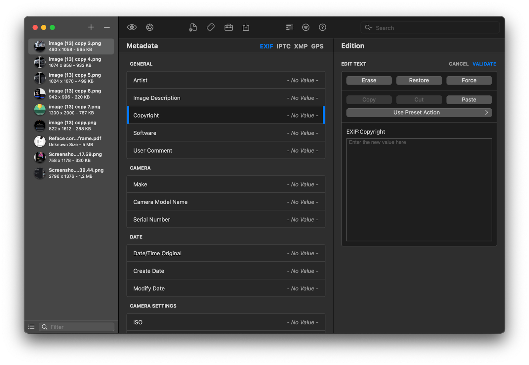529x365 pixels.
Task: Select the User Comment row
Action: 226,150
